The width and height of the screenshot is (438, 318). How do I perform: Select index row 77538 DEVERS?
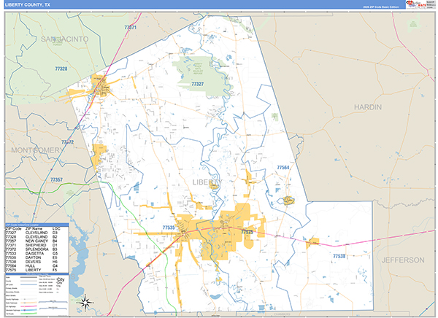point(31,262)
